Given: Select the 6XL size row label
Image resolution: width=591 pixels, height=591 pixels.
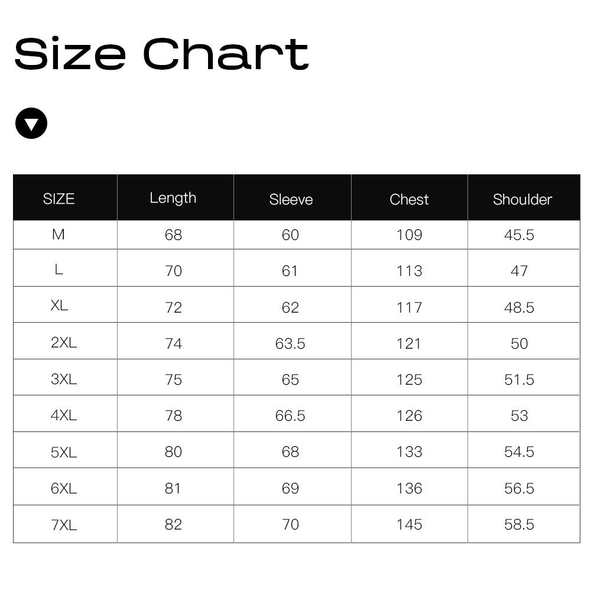Looking at the screenshot, I should pos(64,488).
